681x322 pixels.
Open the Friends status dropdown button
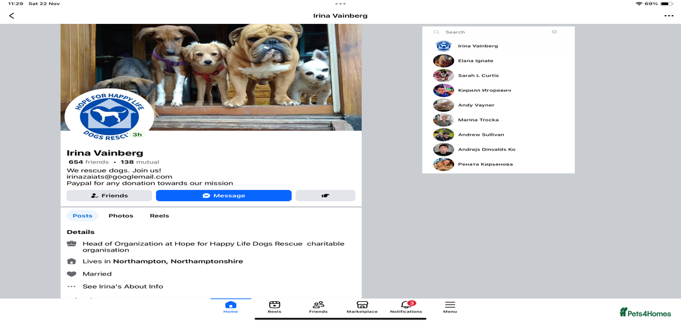point(109,196)
